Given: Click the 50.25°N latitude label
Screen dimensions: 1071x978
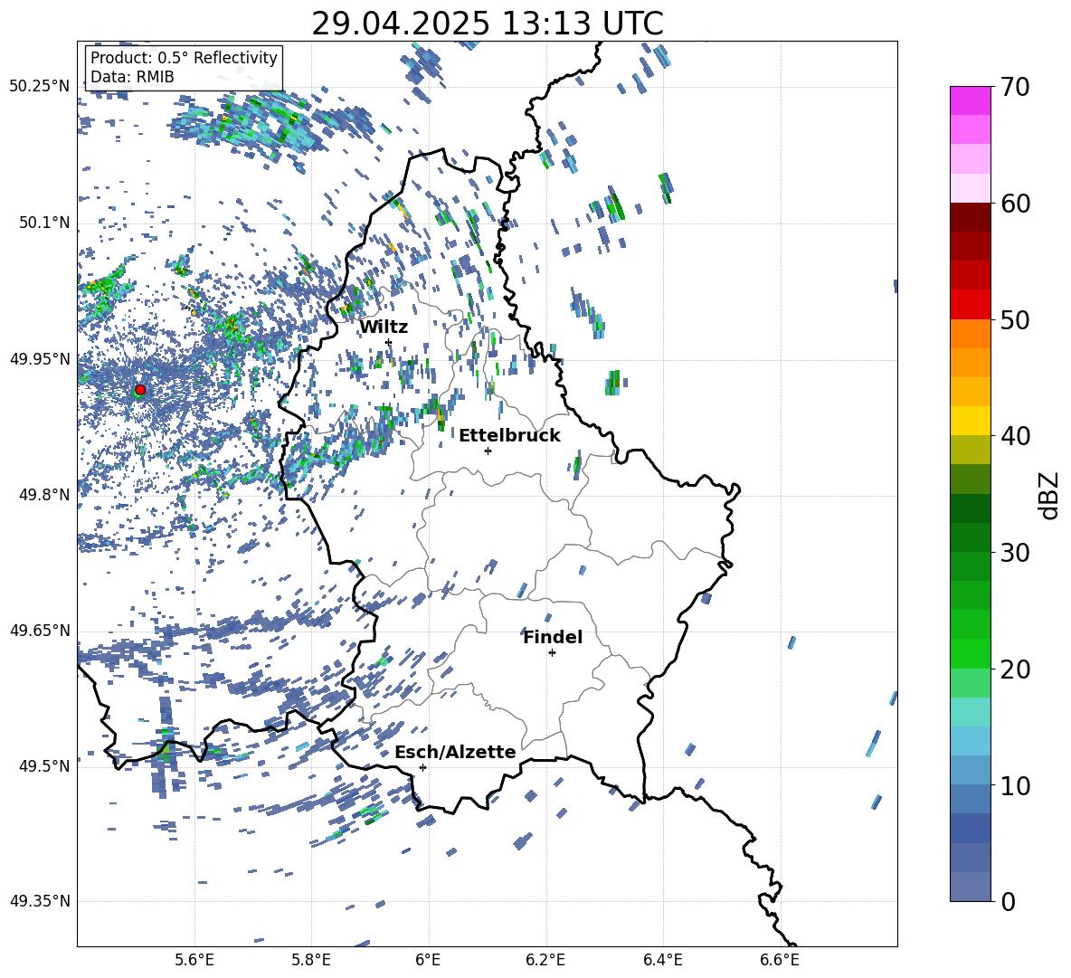Looking at the screenshot, I should pos(40,87).
